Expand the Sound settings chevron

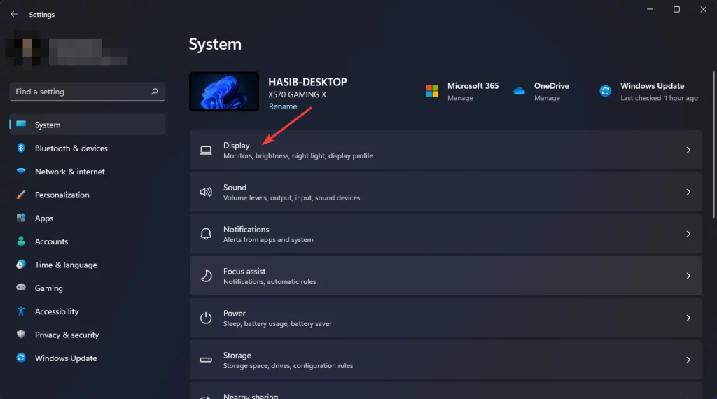pos(688,192)
